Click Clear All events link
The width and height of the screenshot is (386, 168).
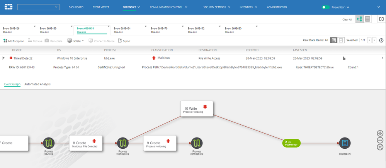point(347,19)
